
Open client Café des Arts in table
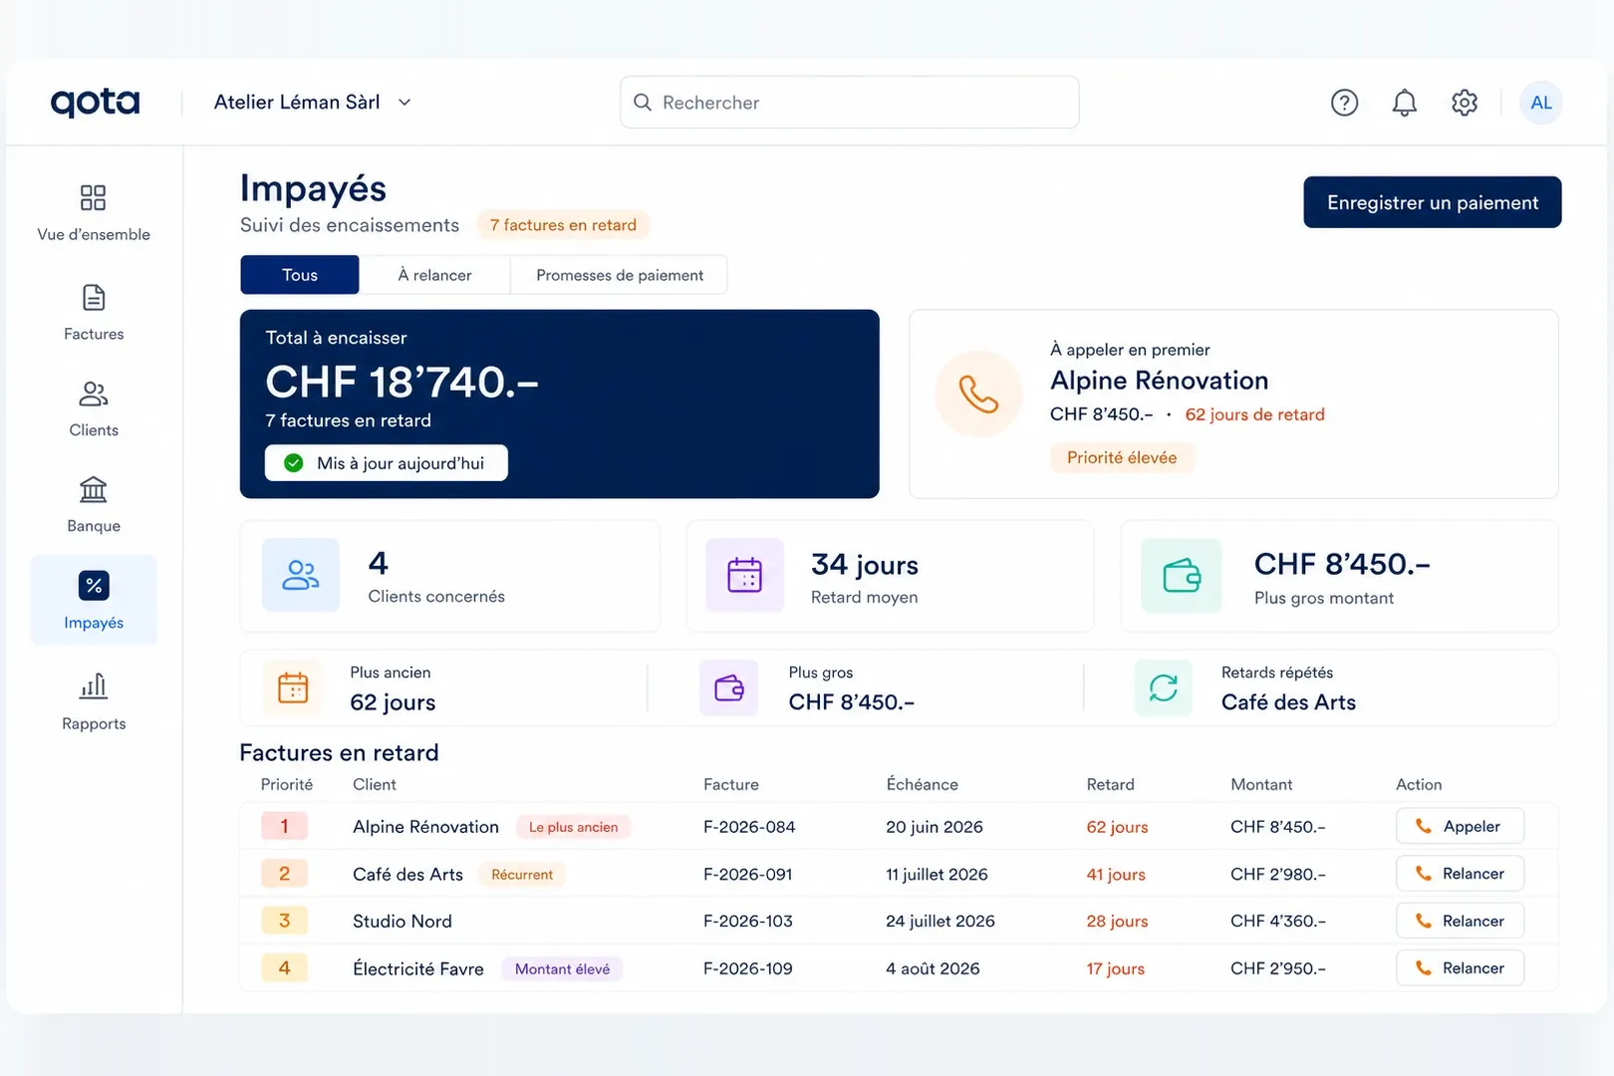(407, 875)
